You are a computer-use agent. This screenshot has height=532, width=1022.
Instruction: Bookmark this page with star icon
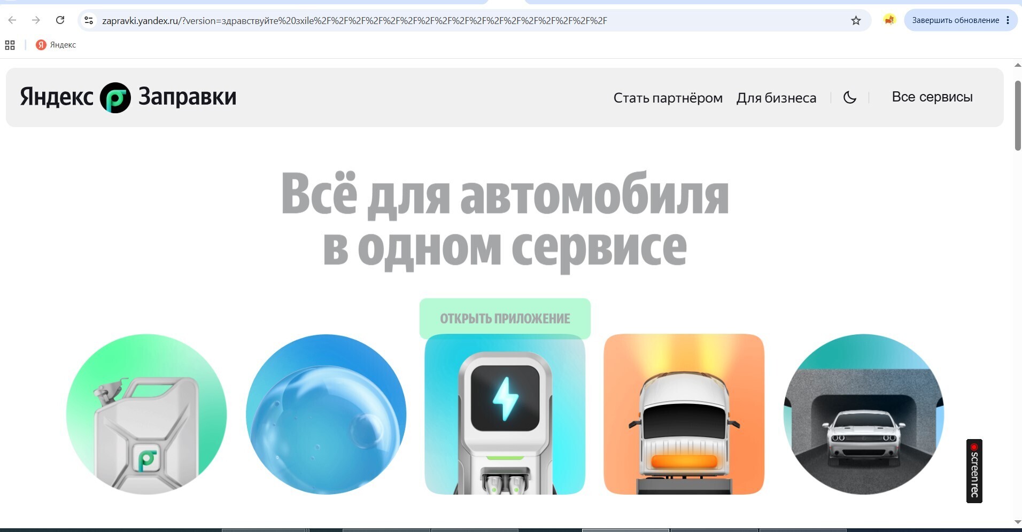point(856,20)
